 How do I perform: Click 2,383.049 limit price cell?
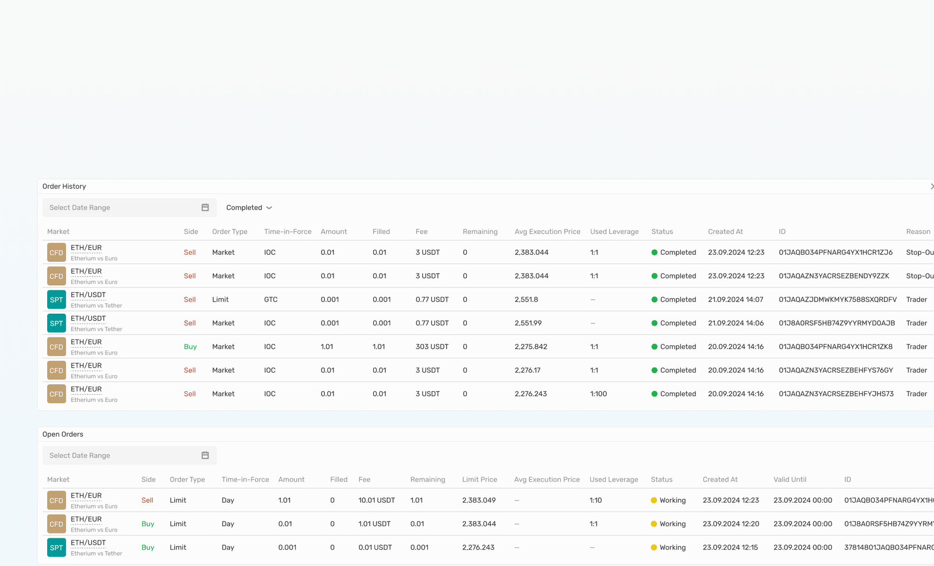click(479, 500)
